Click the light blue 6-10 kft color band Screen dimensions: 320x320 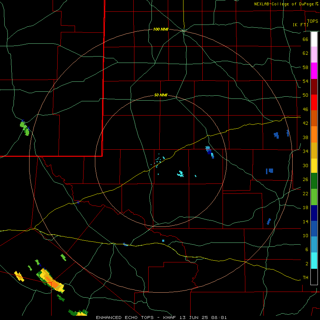tap(314, 245)
